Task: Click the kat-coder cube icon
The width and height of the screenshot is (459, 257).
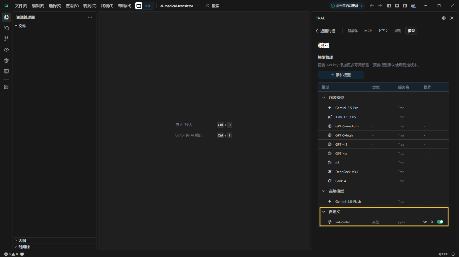Action: point(330,222)
